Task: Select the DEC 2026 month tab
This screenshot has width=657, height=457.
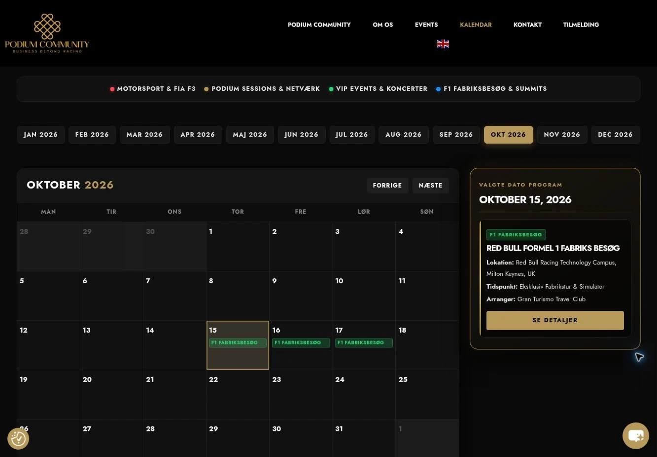Action: coord(616,135)
